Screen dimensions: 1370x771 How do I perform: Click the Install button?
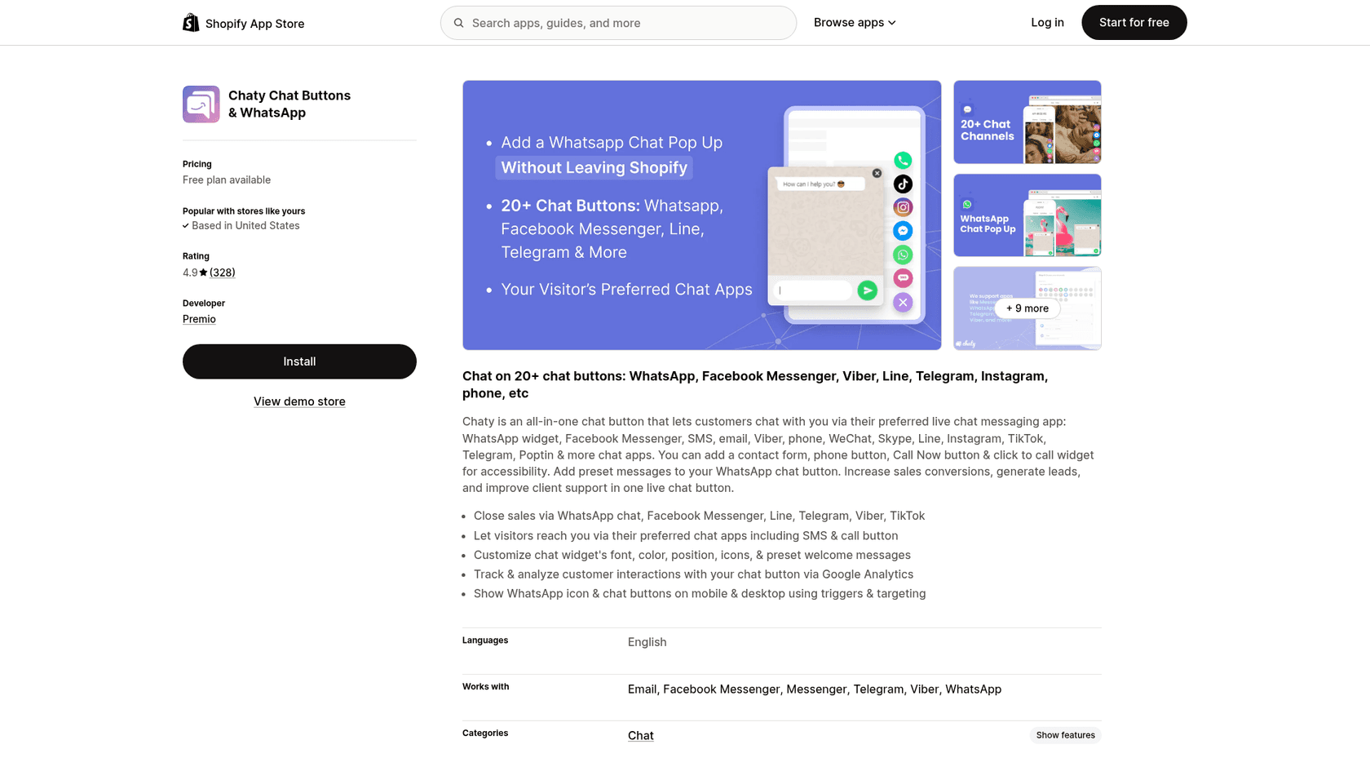point(299,361)
